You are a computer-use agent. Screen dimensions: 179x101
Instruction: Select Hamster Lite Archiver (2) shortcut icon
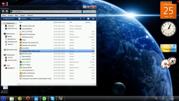click(20, 43)
